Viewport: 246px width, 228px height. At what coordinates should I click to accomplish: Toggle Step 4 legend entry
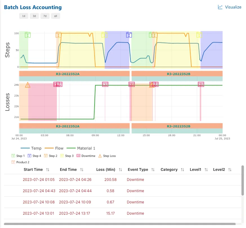(x=34, y=156)
